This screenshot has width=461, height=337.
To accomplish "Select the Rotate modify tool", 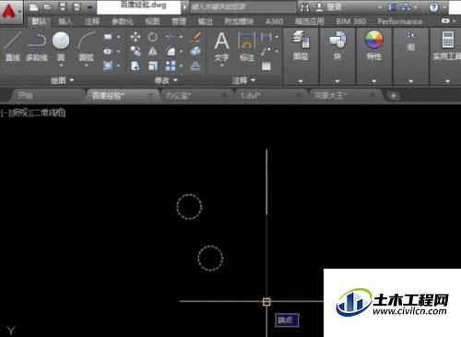I will [152, 37].
